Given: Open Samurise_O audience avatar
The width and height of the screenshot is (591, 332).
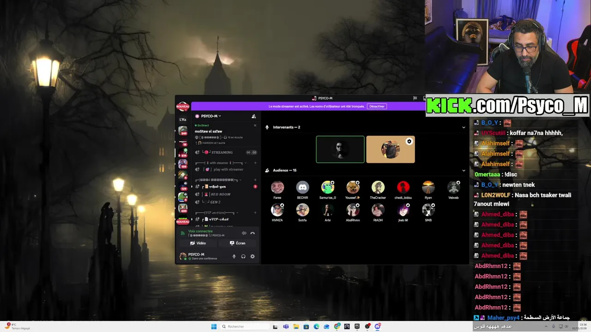Looking at the screenshot, I should (328, 187).
